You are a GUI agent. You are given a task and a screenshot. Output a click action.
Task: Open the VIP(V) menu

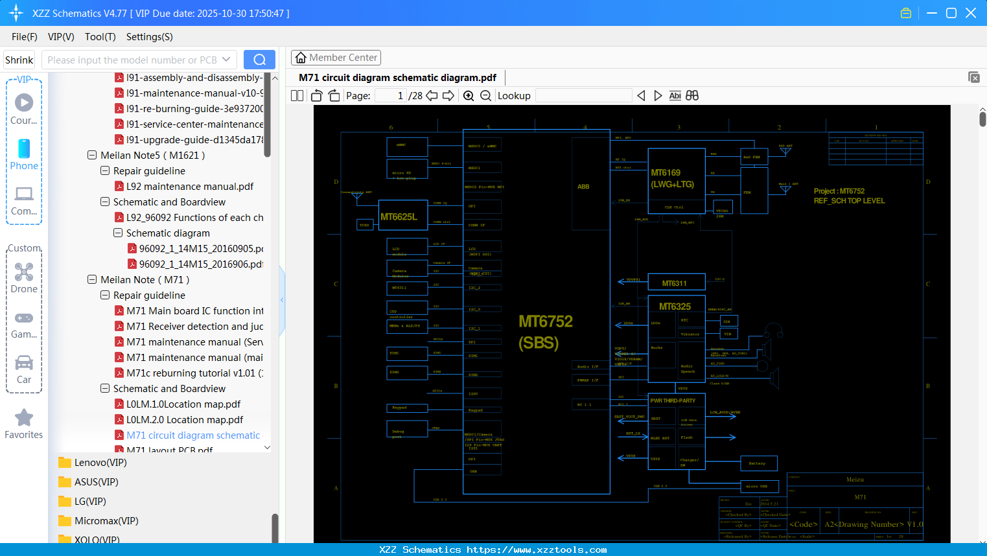click(x=60, y=37)
